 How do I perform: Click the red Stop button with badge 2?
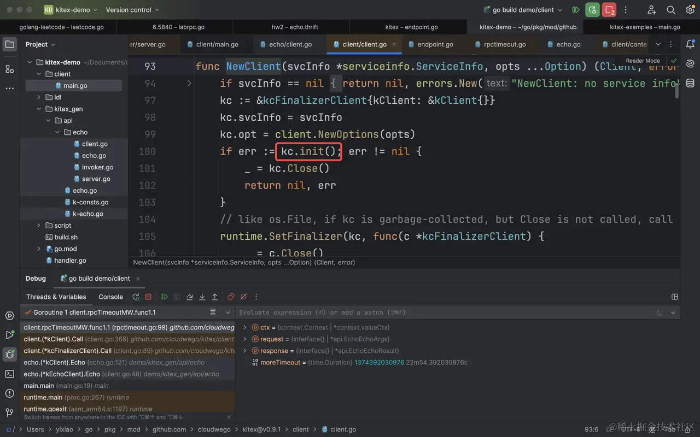point(609,10)
